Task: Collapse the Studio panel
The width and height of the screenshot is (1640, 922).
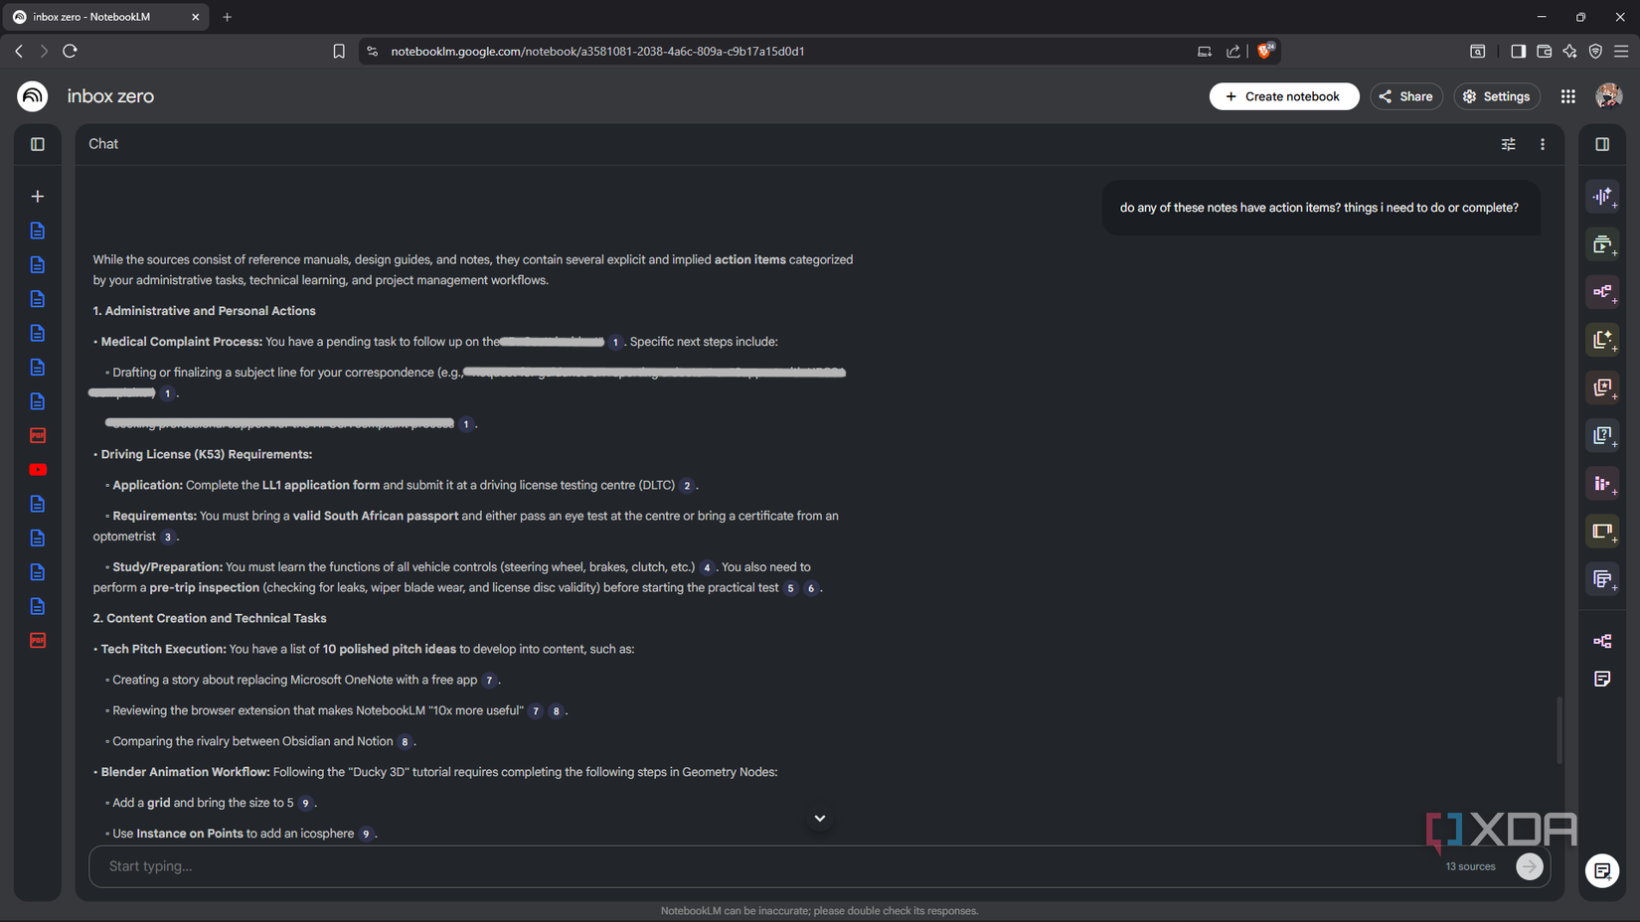Action: [x=1601, y=143]
